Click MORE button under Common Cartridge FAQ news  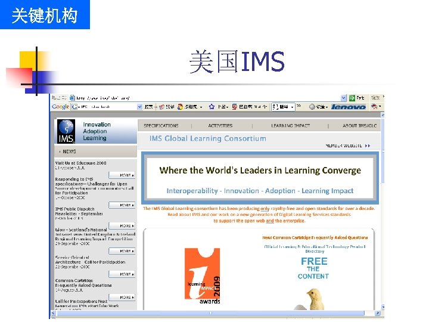(x=122, y=298)
